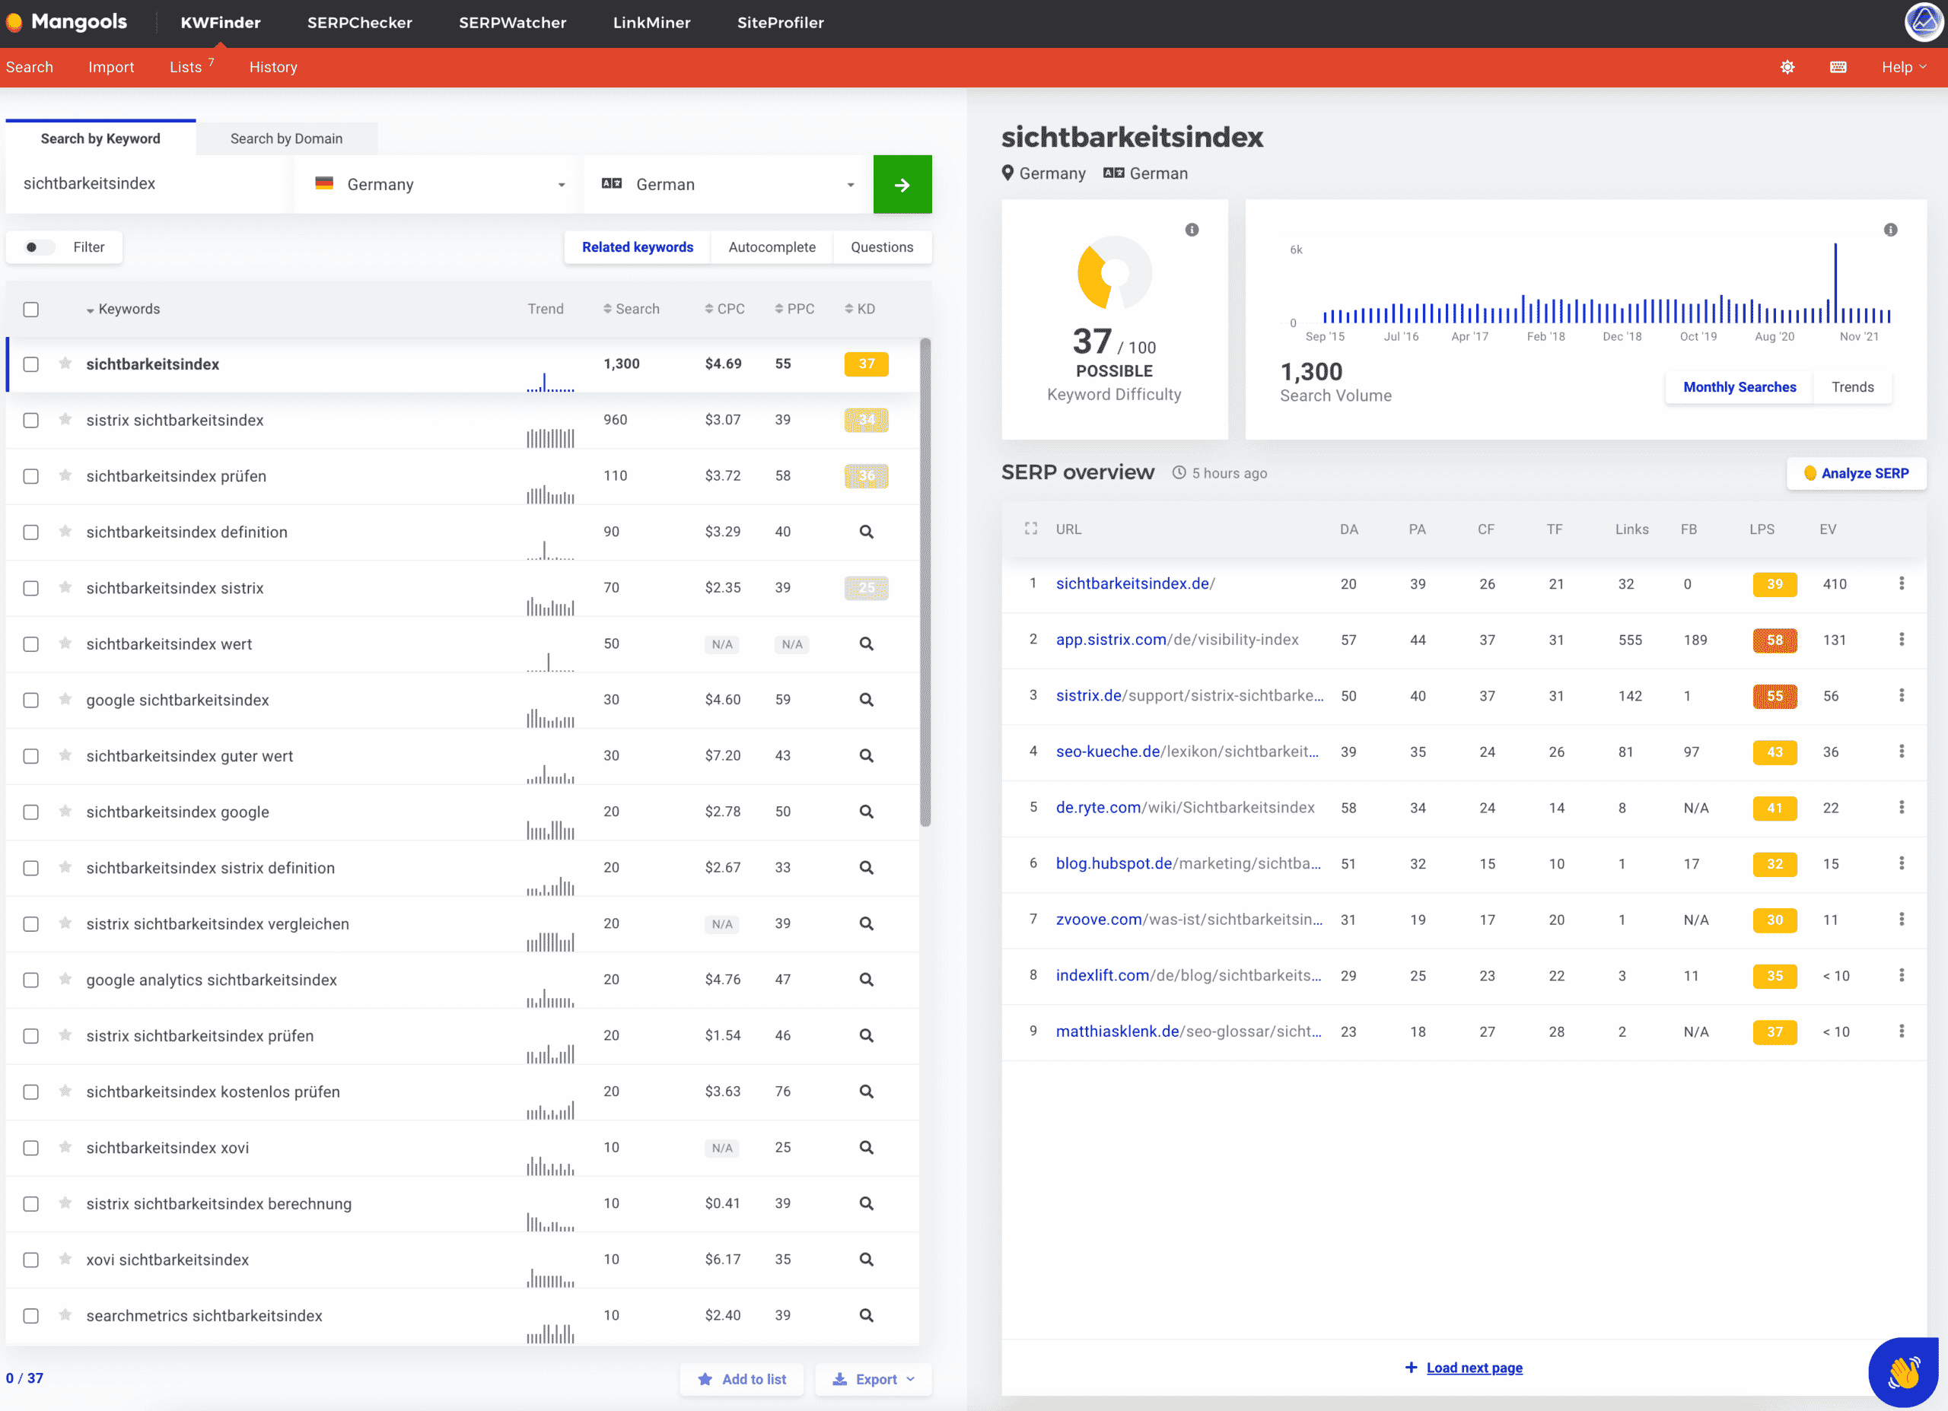Open the dark mode sun icon
The image size is (1948, 1411).
pos(1787,67)
